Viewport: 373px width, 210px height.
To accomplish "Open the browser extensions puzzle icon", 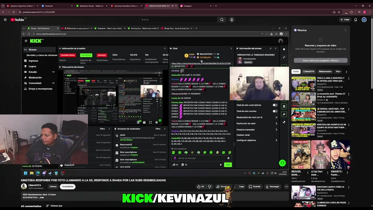I will [x=351, y=12].
